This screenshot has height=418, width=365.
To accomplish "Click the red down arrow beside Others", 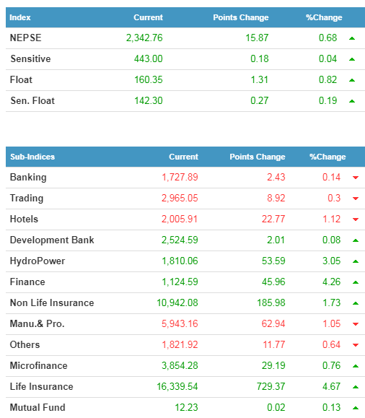I will tap(356, 345).
